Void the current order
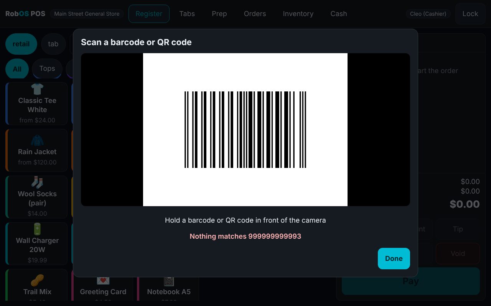The width and height of the screenshot is (491, 306). (458, 254)
